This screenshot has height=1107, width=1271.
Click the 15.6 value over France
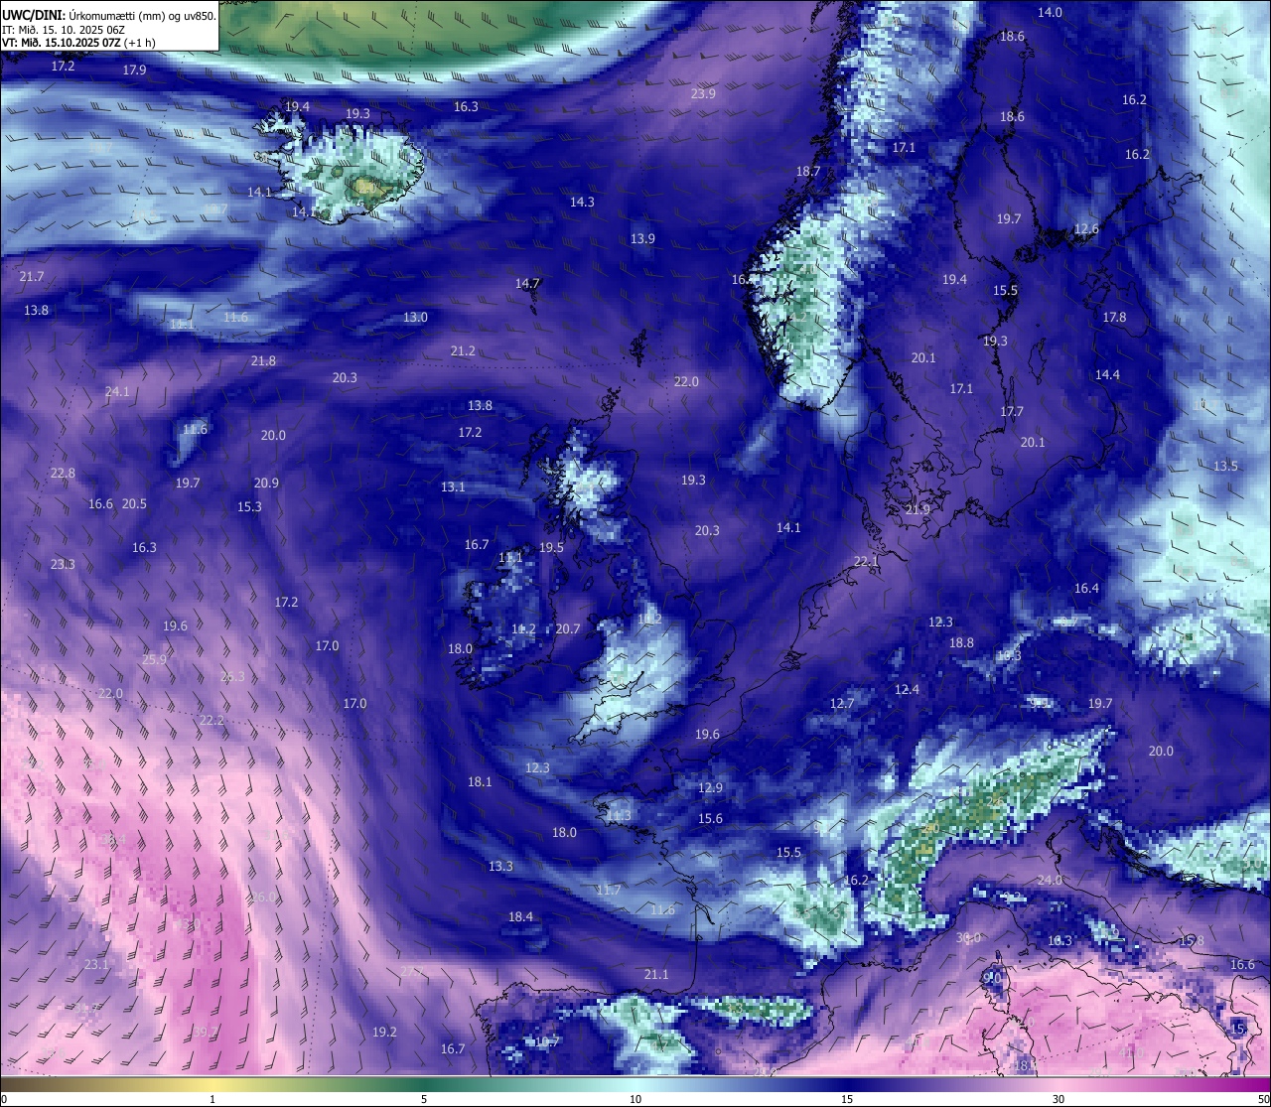coord(710,818)
